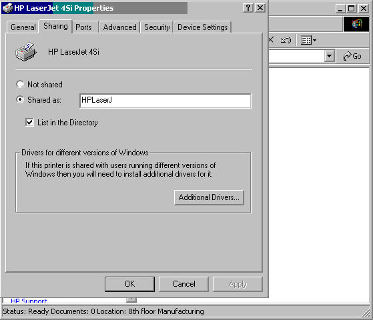Open the Device Settings tab
Screen dimensions: 373x320
[203, 27]
